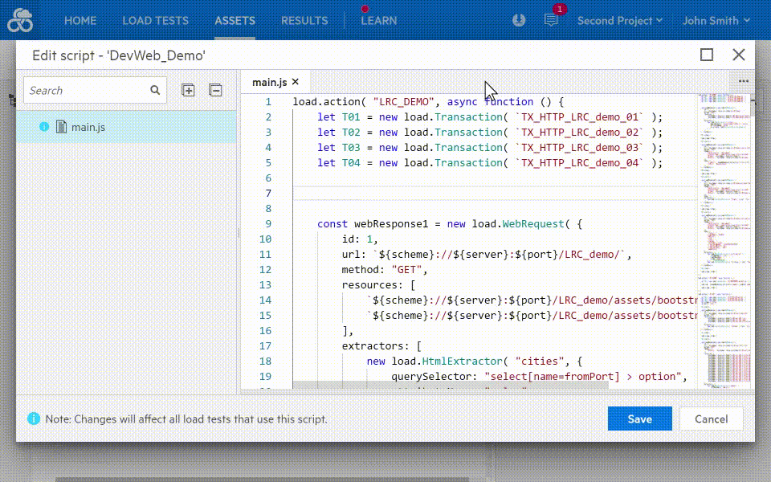Switch to the ASSETS section

[x=235, y=21]
